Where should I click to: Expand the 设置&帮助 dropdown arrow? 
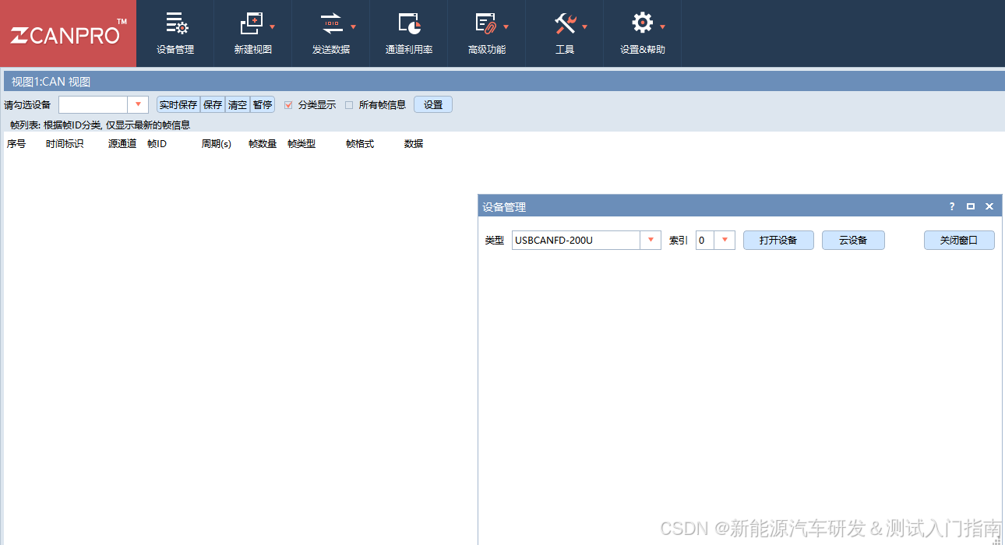coord(662,27)
